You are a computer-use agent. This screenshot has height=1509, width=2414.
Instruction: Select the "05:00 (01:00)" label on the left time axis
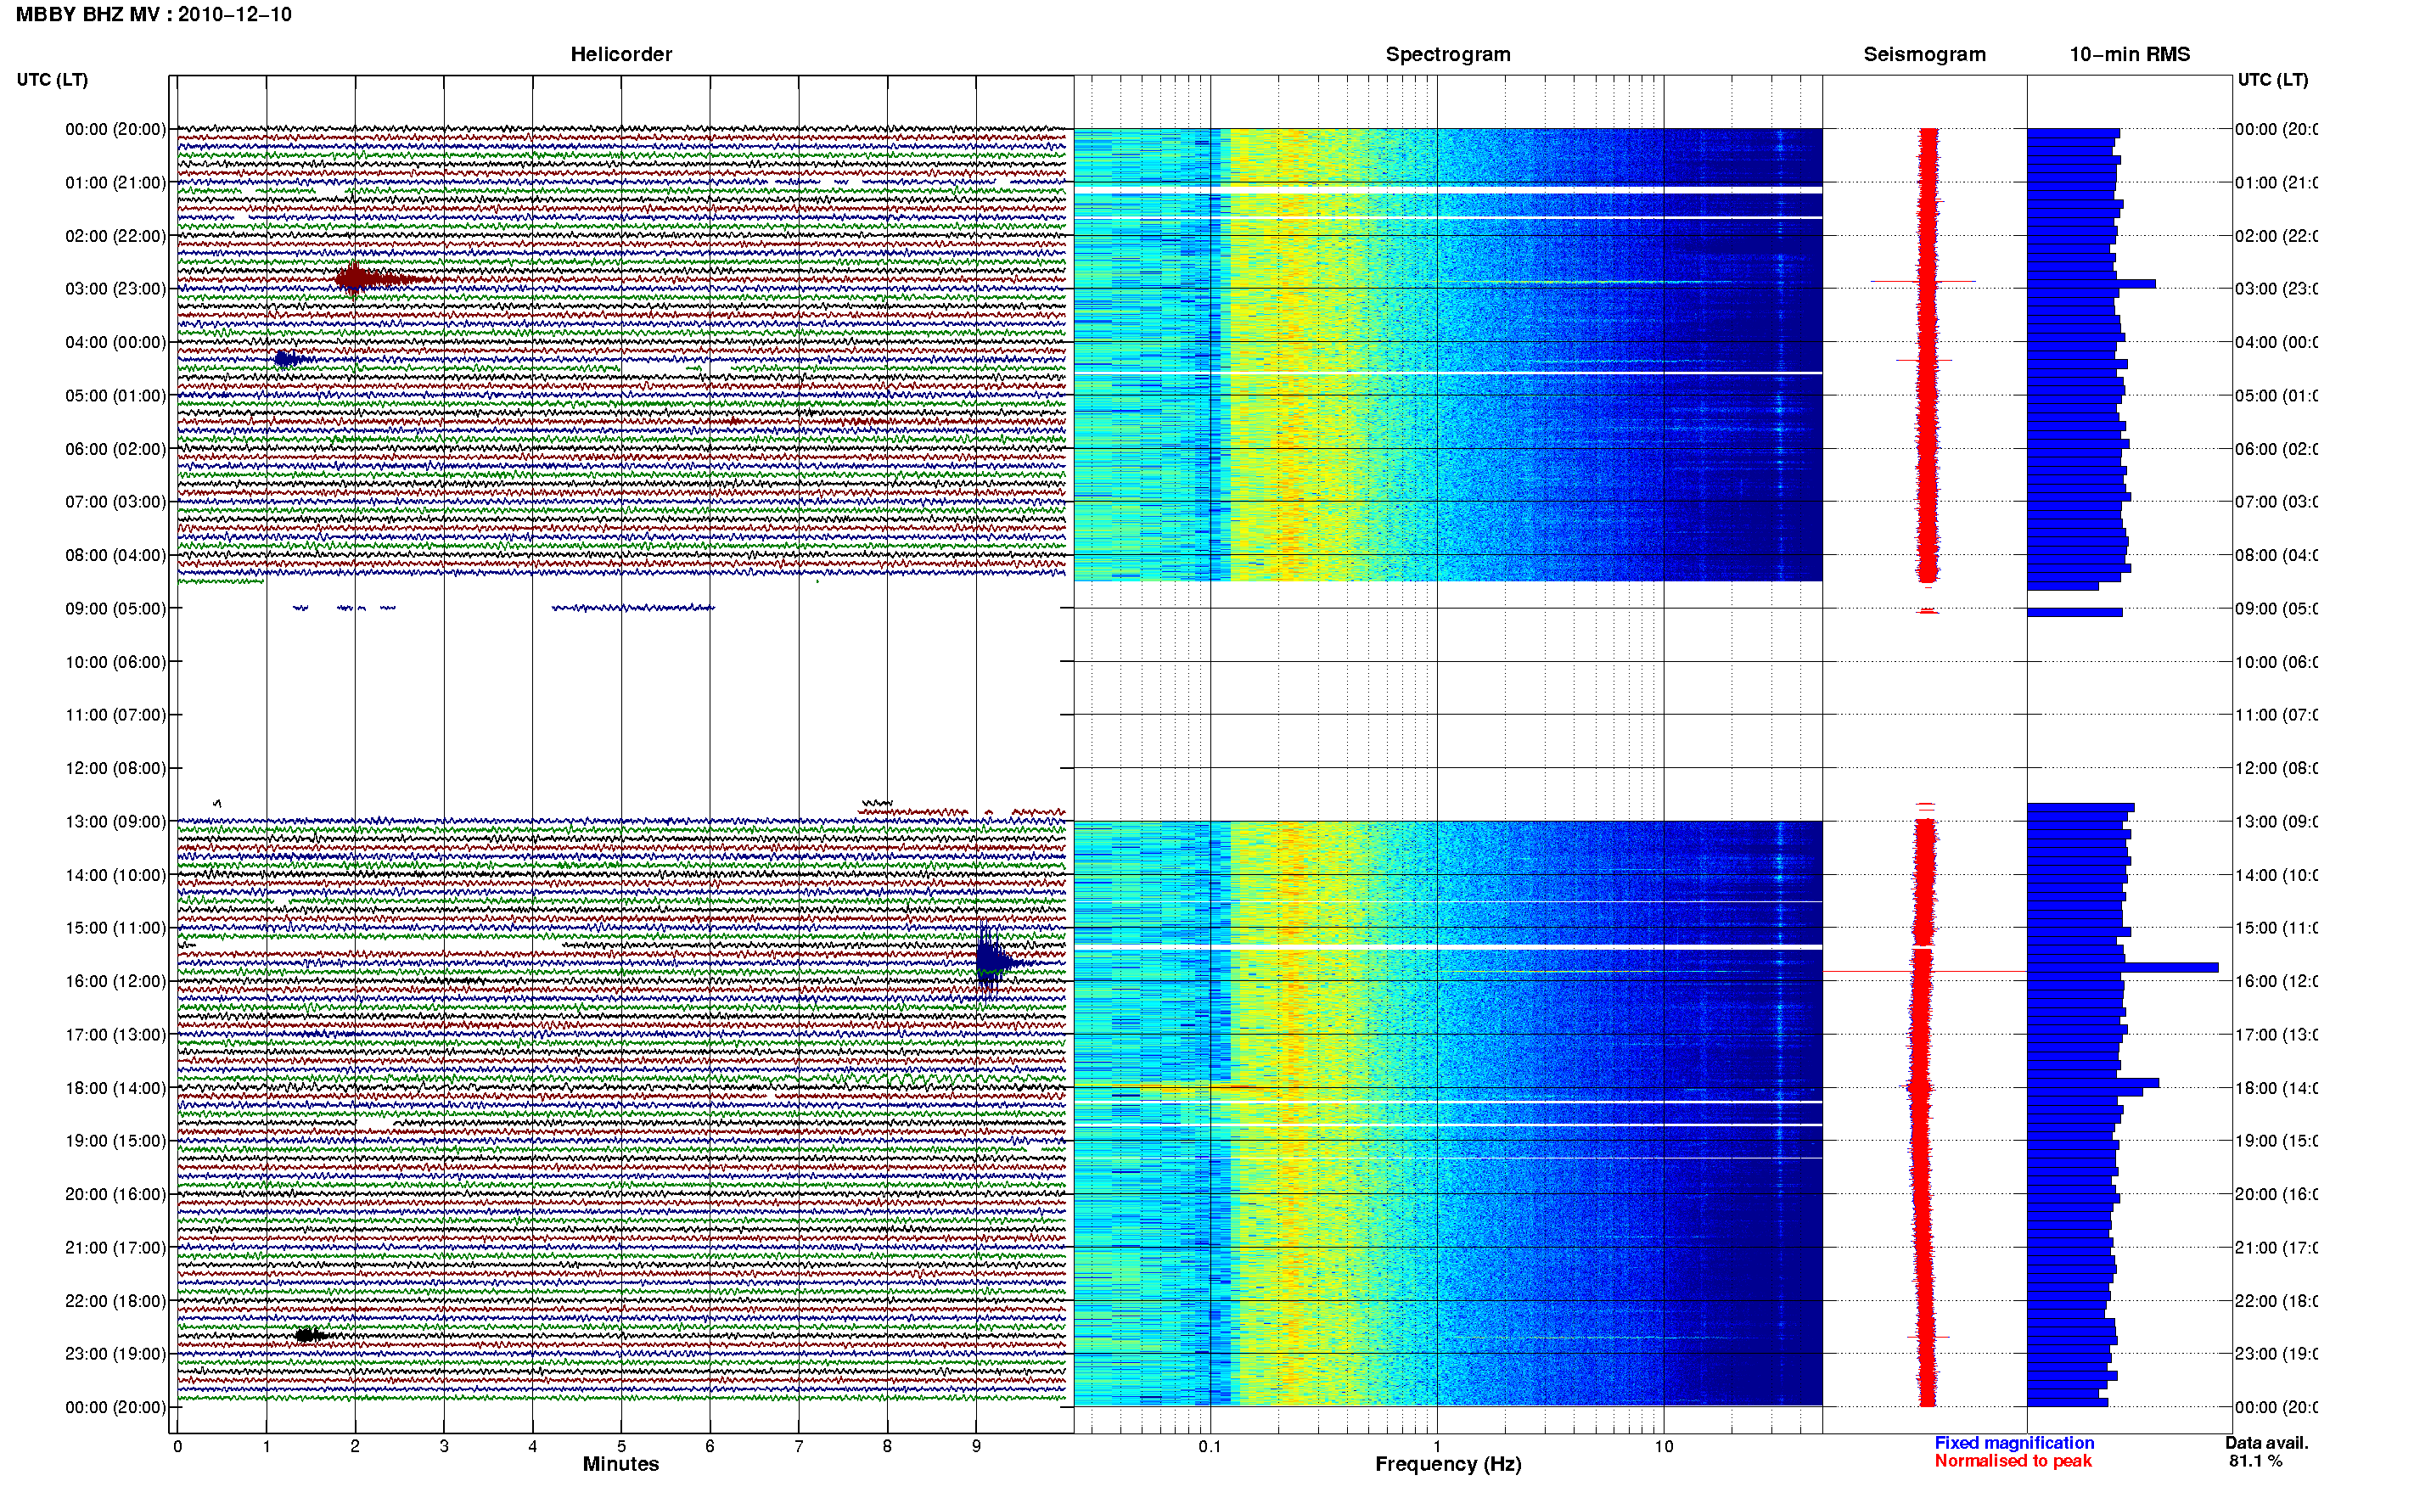115,395
